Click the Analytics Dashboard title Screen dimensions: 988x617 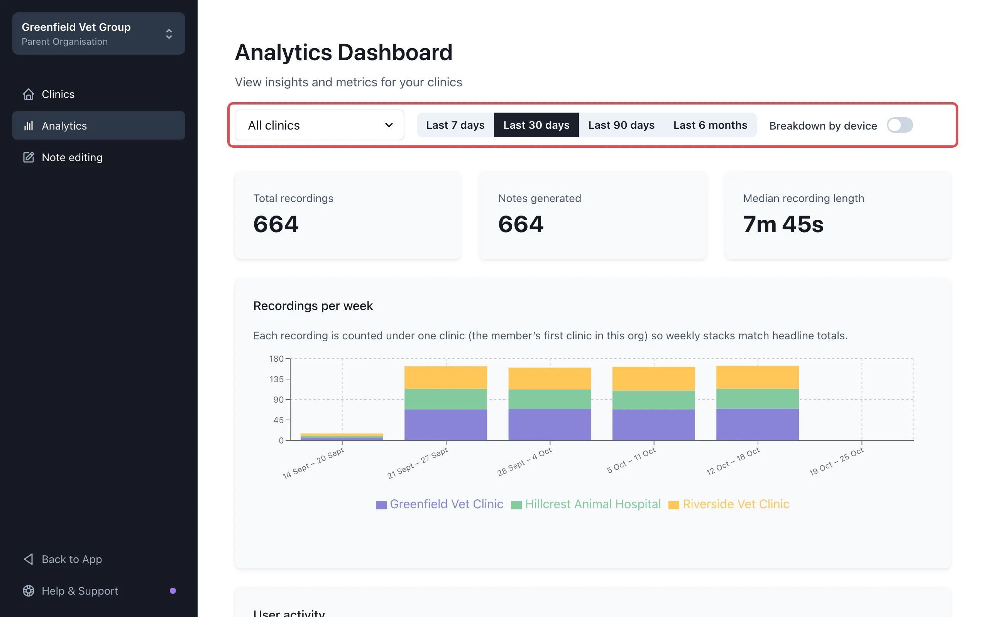coord(343,52)
